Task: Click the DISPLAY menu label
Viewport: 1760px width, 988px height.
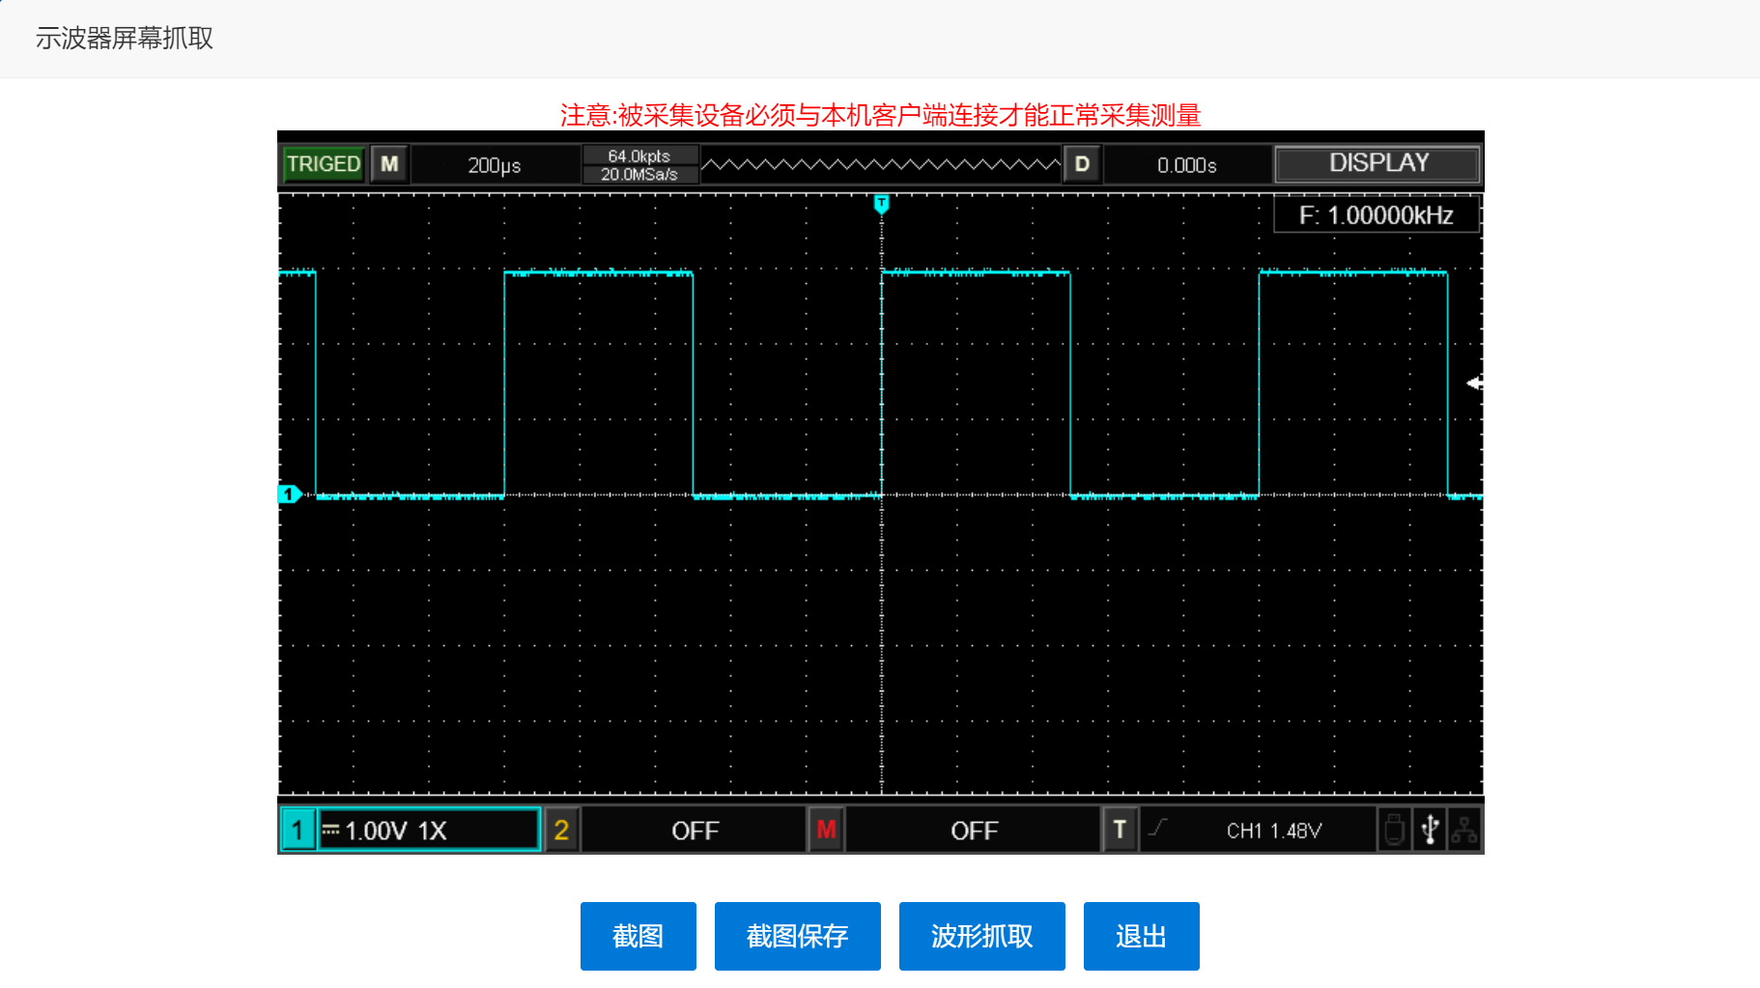Action: tap(1378, 163)
